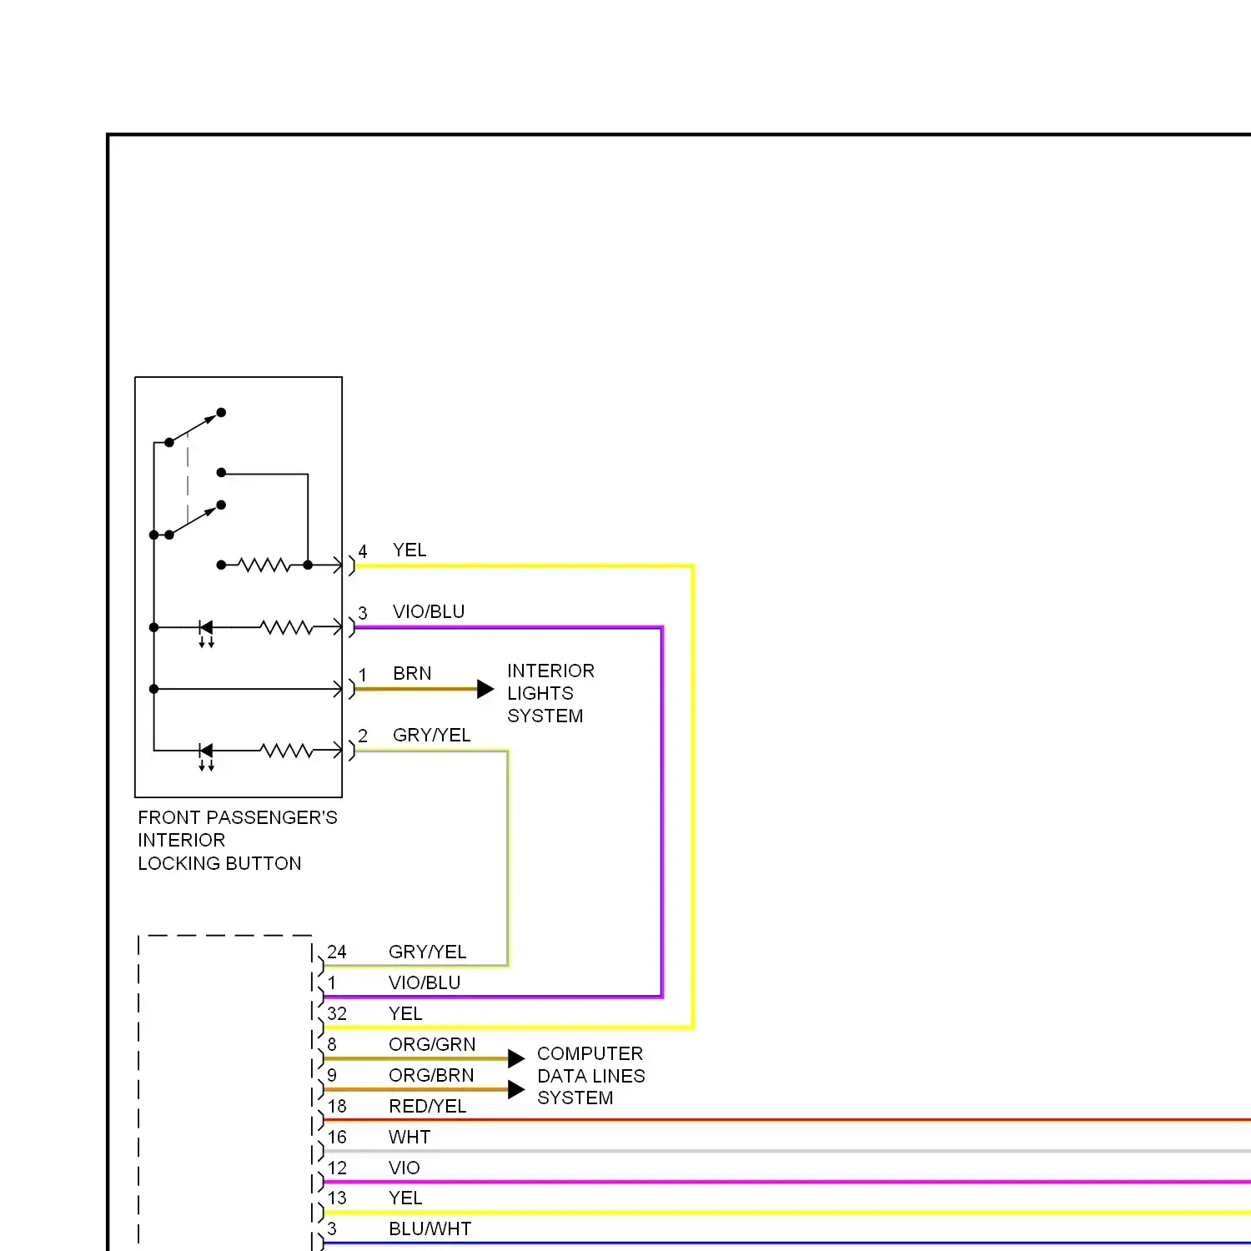
Task: Select the BRN wire label
Action: (x=412, y=674)
